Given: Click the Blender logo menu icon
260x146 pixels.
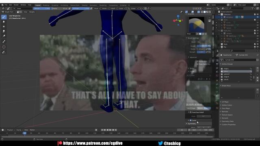Looking at the screenshot, I should (x=2, y=5).
